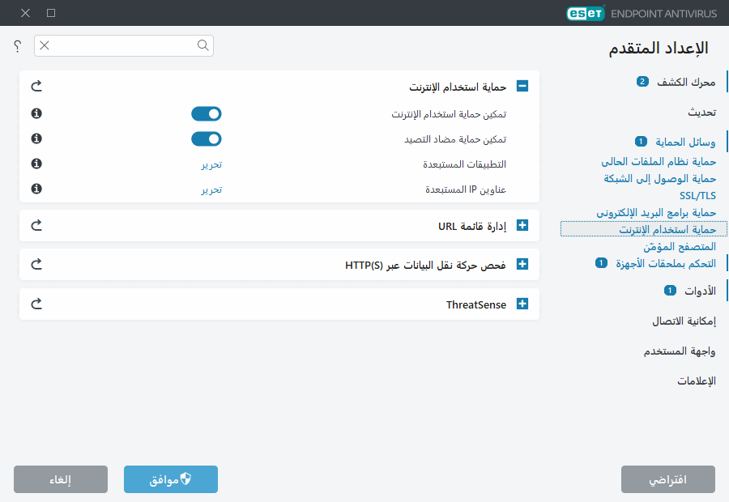Click the info icon next to عناوين IP المستبعدة
This screenshot has height=502, width=729.
[36, 189]
